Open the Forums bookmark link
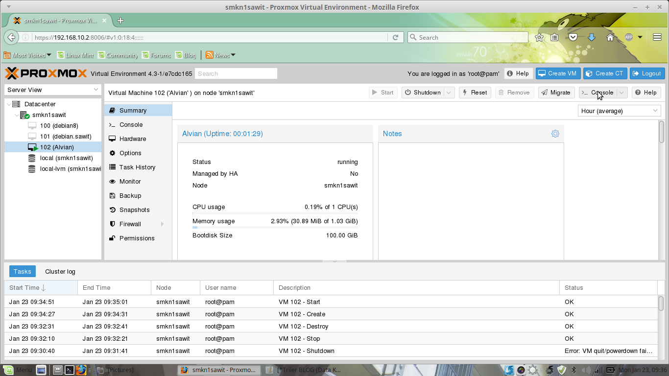 click(157, 55)
